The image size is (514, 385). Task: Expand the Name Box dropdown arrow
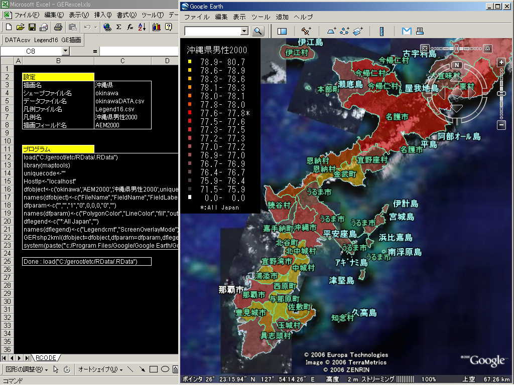pos(65,51)
